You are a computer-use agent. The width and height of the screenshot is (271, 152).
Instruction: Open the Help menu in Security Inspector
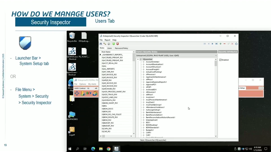tap(114, 40)
